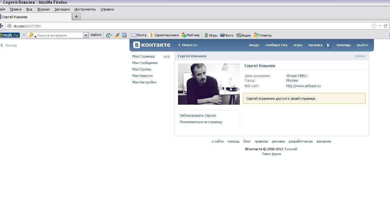The image size is (390, 202).
Task: Open Мои Настройки in sidebar
Action: [144, 82]
